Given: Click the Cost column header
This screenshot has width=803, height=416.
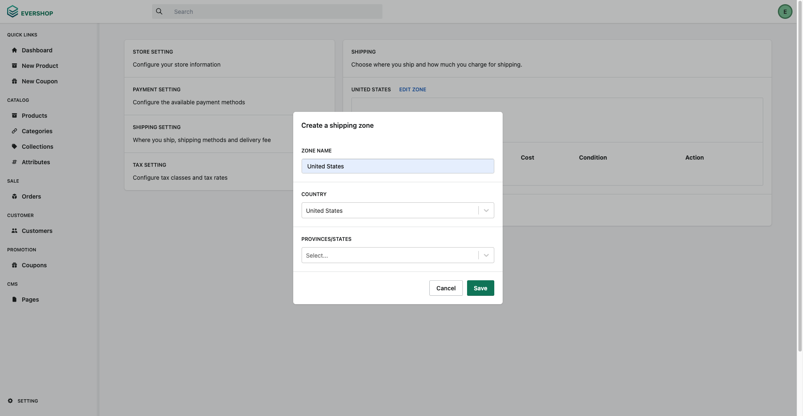Looking at the screenshot, I should pyautogui.click(x=527, y=158).
